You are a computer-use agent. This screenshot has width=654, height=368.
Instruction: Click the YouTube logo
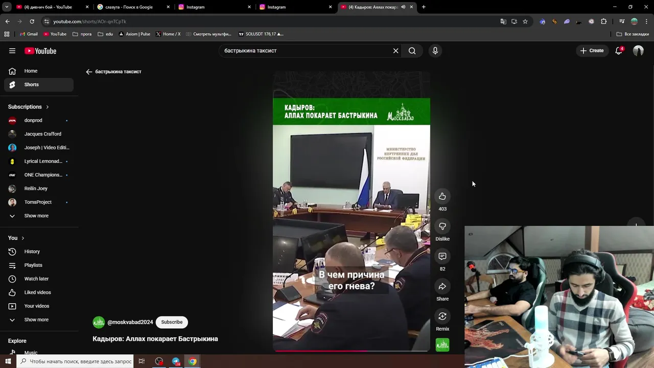(x=40, y=51)
